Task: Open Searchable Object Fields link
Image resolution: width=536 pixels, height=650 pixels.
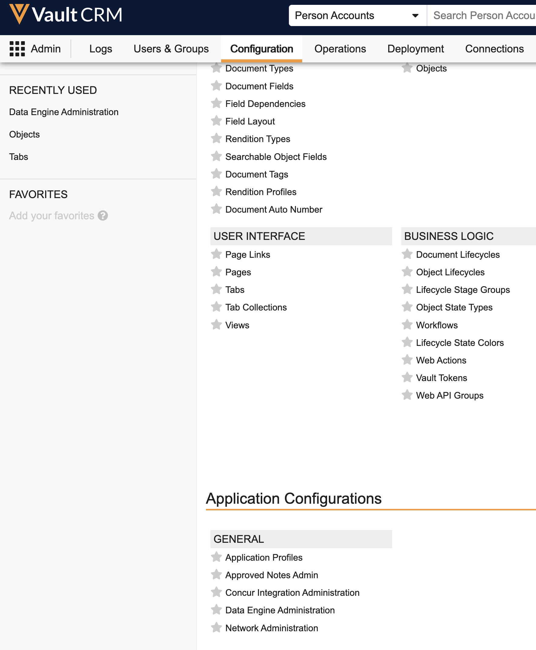Action: [276, 157]
